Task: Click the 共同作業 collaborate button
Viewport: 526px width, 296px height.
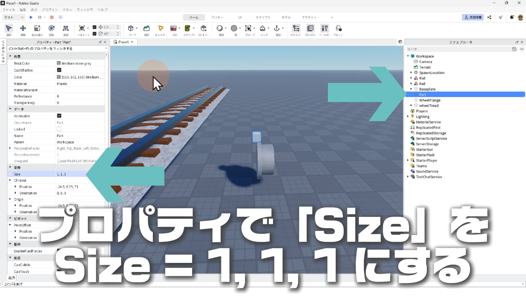Action: (473, 17)
